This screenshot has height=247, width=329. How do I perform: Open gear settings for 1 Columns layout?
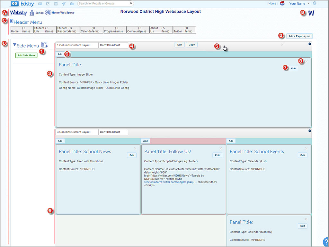(309, 44)
